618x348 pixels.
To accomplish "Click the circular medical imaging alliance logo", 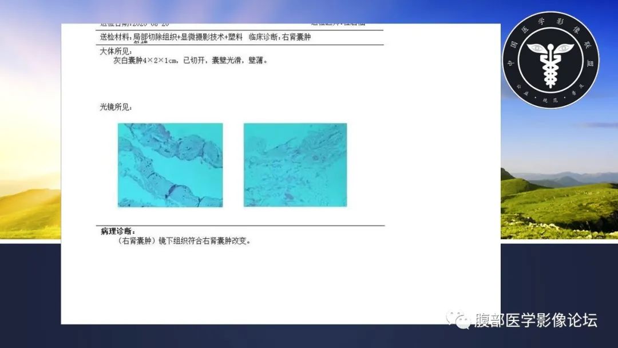I will point(550,60).
